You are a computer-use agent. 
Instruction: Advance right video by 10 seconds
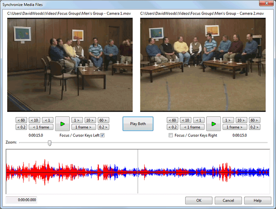pos(242,120)
